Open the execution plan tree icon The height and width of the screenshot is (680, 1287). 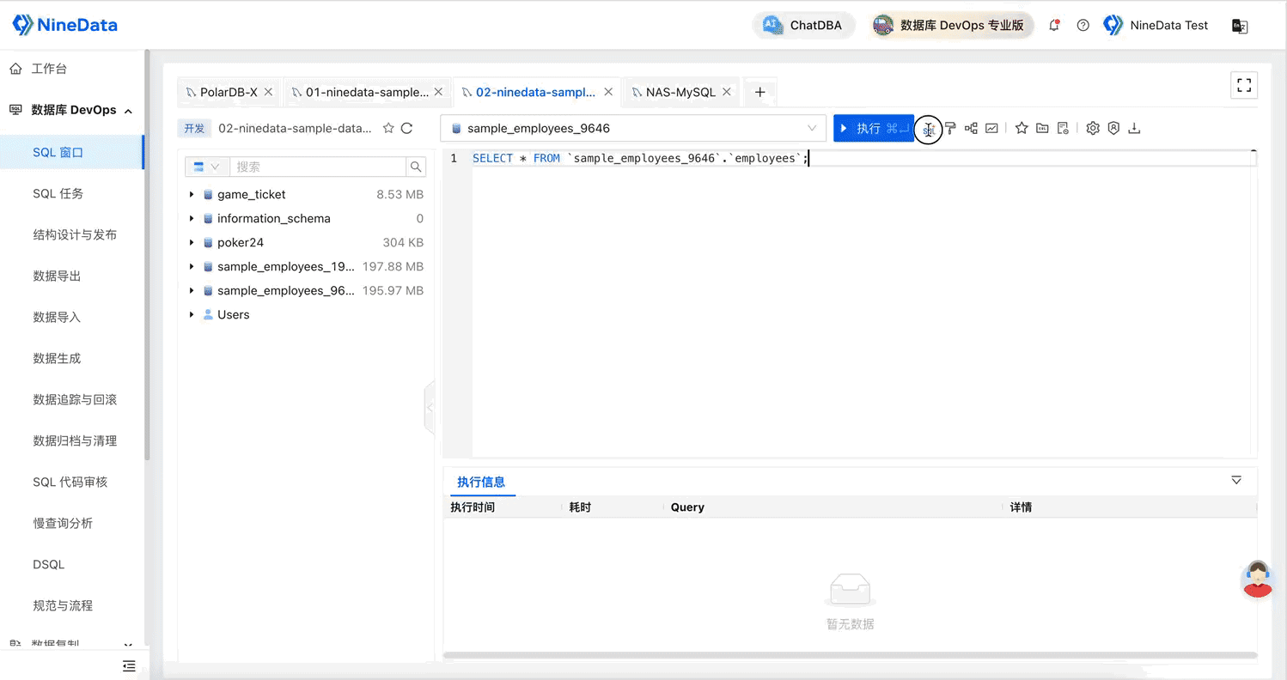tap(971, 128)
